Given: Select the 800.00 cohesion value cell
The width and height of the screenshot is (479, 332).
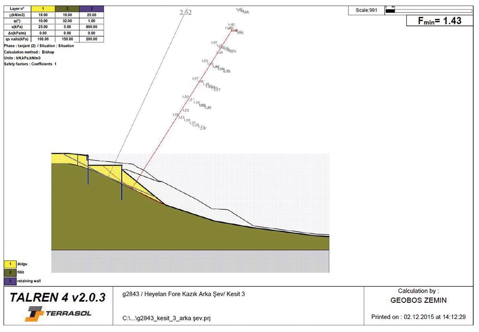Looking at the screenshot, I should [x=91, y=27].
